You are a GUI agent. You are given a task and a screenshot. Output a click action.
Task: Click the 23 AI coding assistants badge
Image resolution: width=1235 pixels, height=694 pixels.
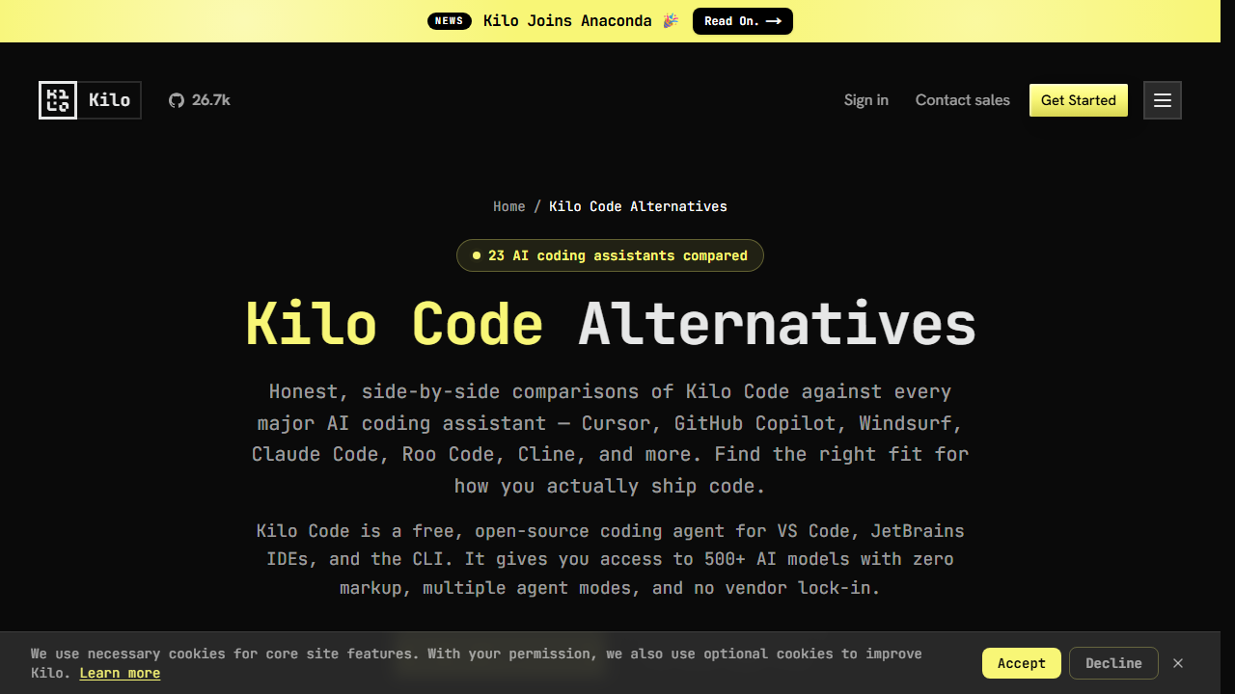[x=610, y=255]
